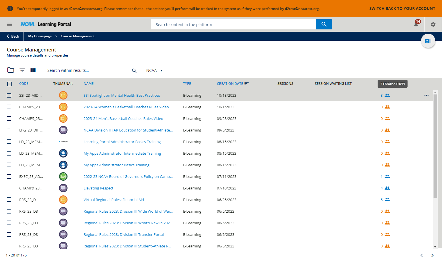
Task: Open enrolled users for Elevating Respect
Action: 385,188
